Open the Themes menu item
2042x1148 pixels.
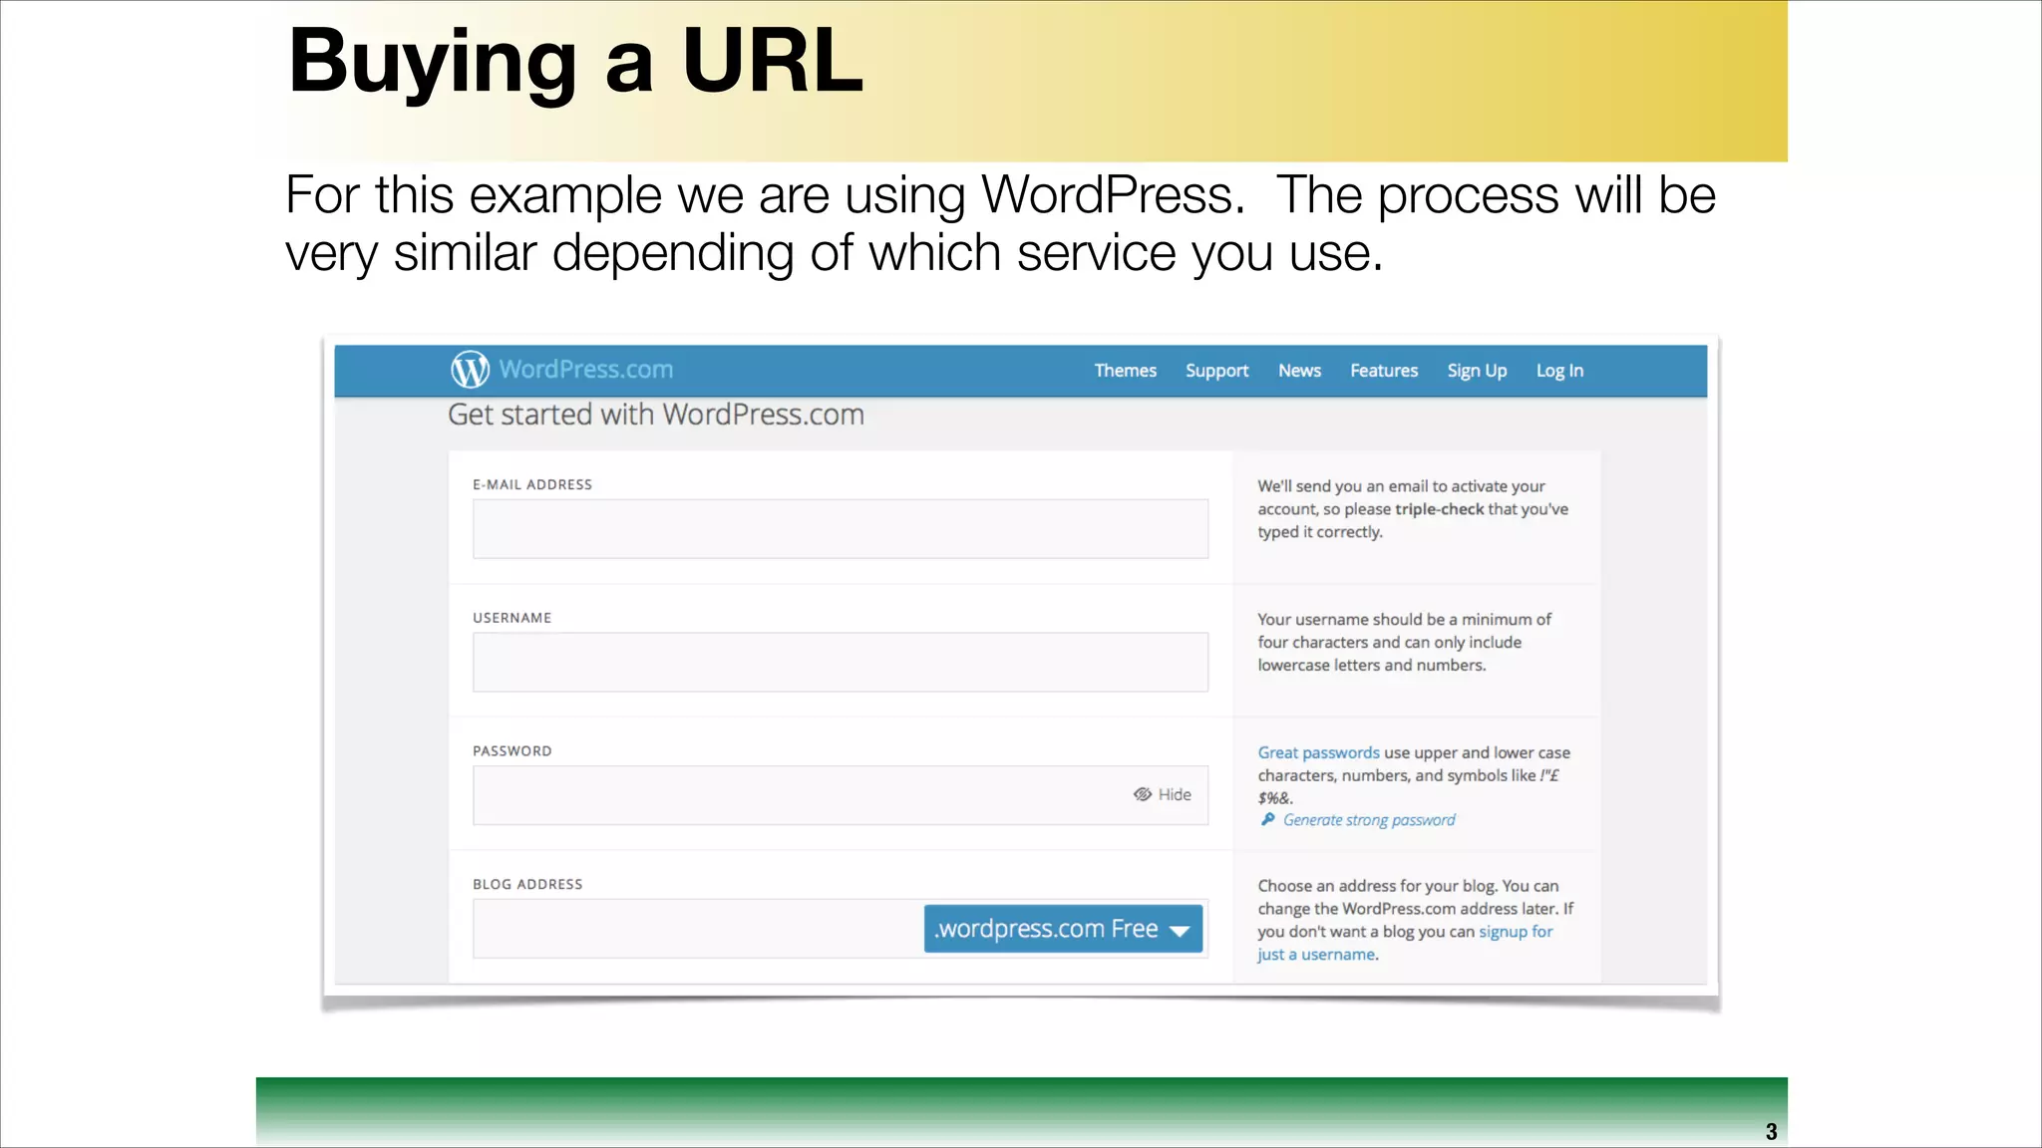[1126, 371]
